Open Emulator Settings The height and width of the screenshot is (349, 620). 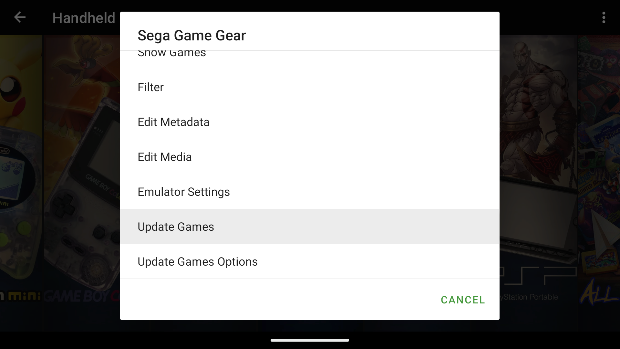click(183, 192)
